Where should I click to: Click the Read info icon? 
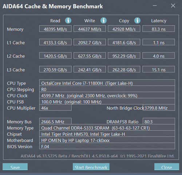[x=68, y=20]
